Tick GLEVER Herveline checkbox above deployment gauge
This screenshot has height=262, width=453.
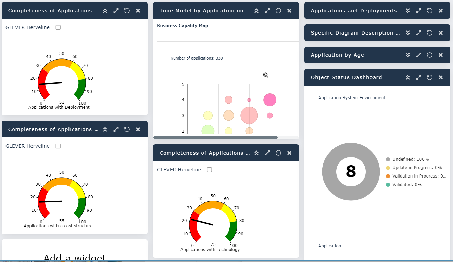point(58,27)
